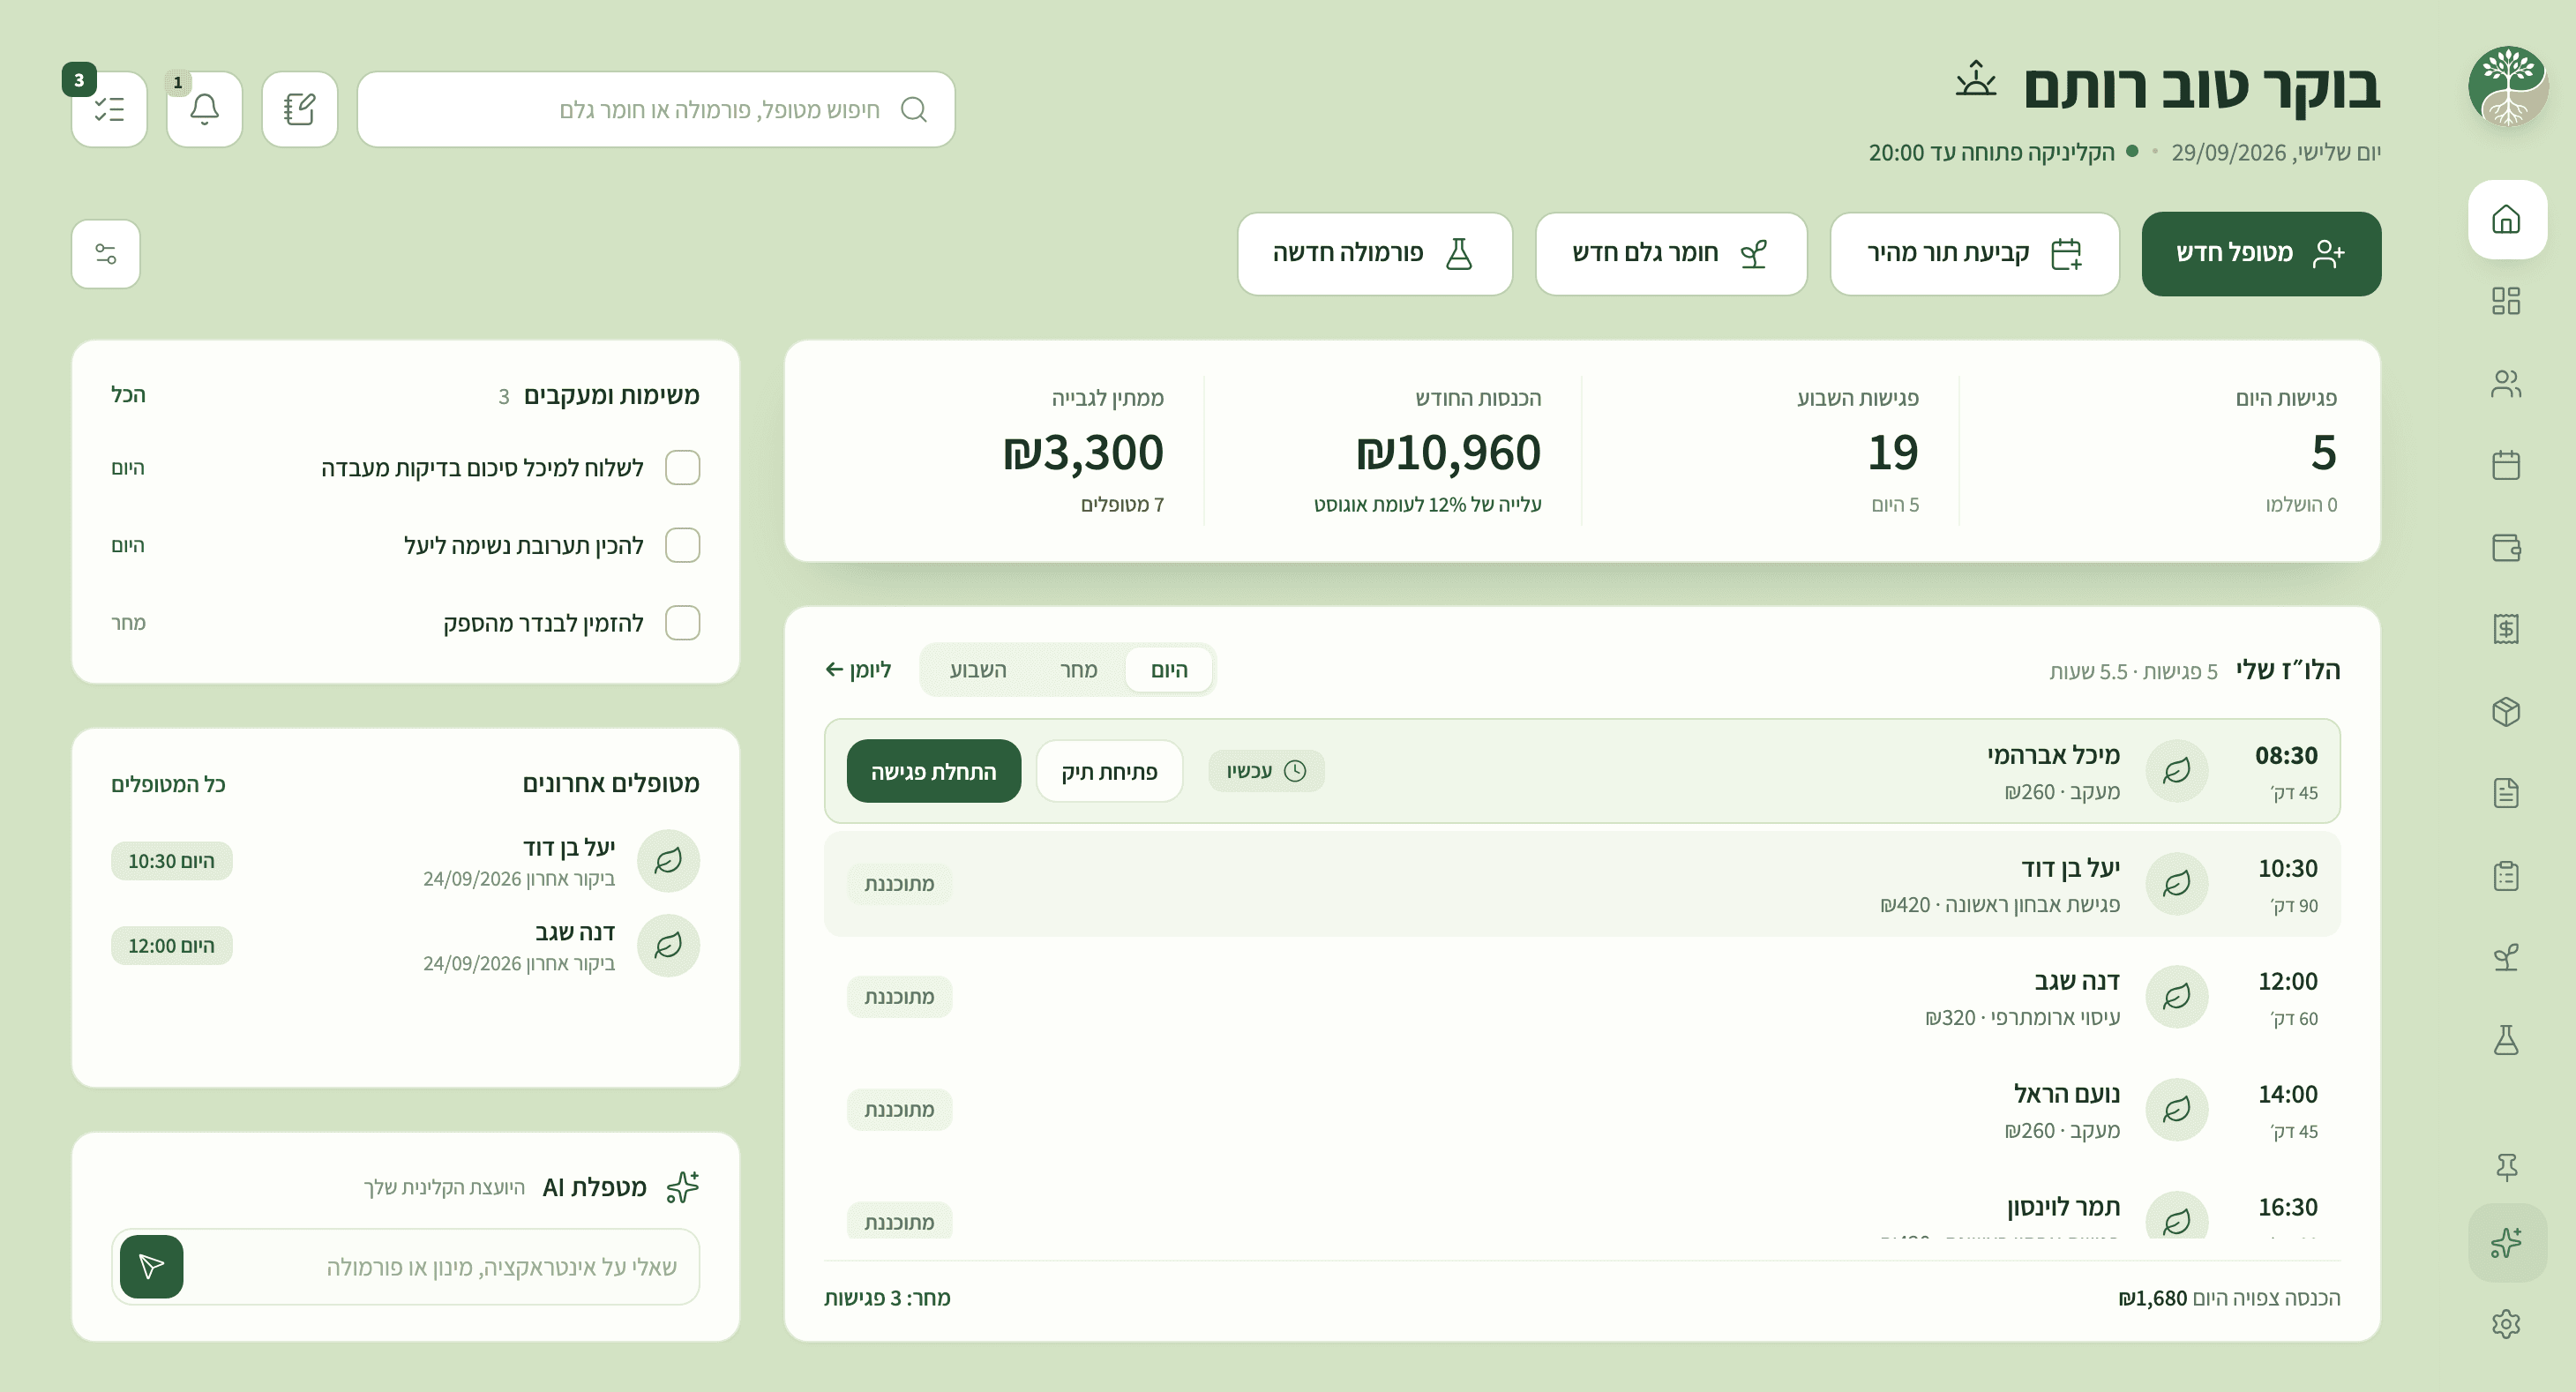Open the clipboard list icon in sidebar
This screenshot has width=2576, height=1392.
(x=2506, y=876)
